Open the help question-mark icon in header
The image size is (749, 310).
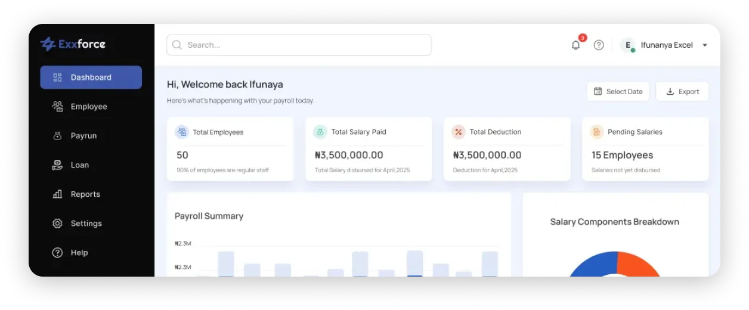[599, 45]
